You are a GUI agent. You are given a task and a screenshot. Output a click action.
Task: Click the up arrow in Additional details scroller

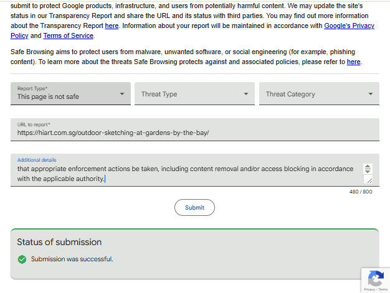368,166
